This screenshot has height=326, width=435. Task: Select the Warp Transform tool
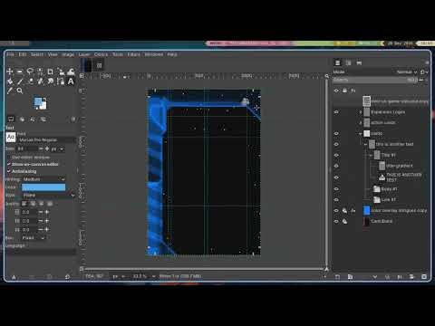pyautogui.click(x=71, y=72)
